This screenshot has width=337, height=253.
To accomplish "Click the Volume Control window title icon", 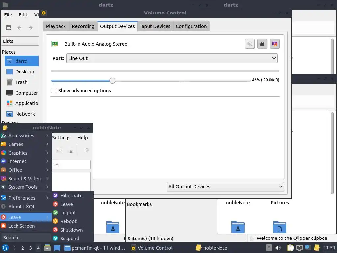I will [44, 13].
